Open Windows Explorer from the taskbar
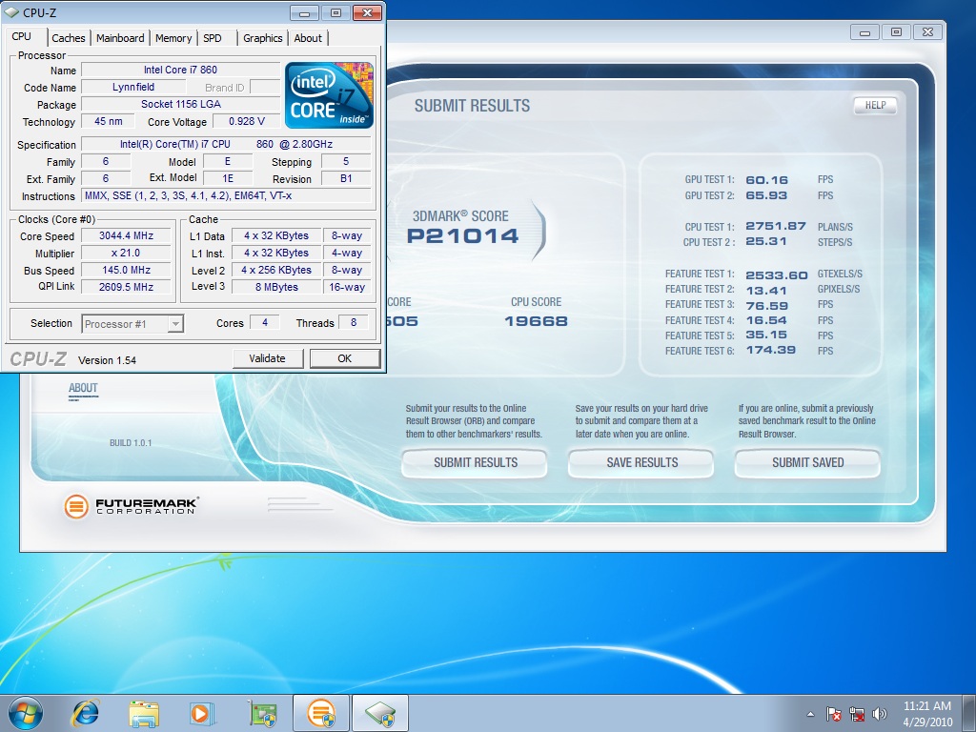The height and width of the screenshot is (732, 976). point(144,712)
